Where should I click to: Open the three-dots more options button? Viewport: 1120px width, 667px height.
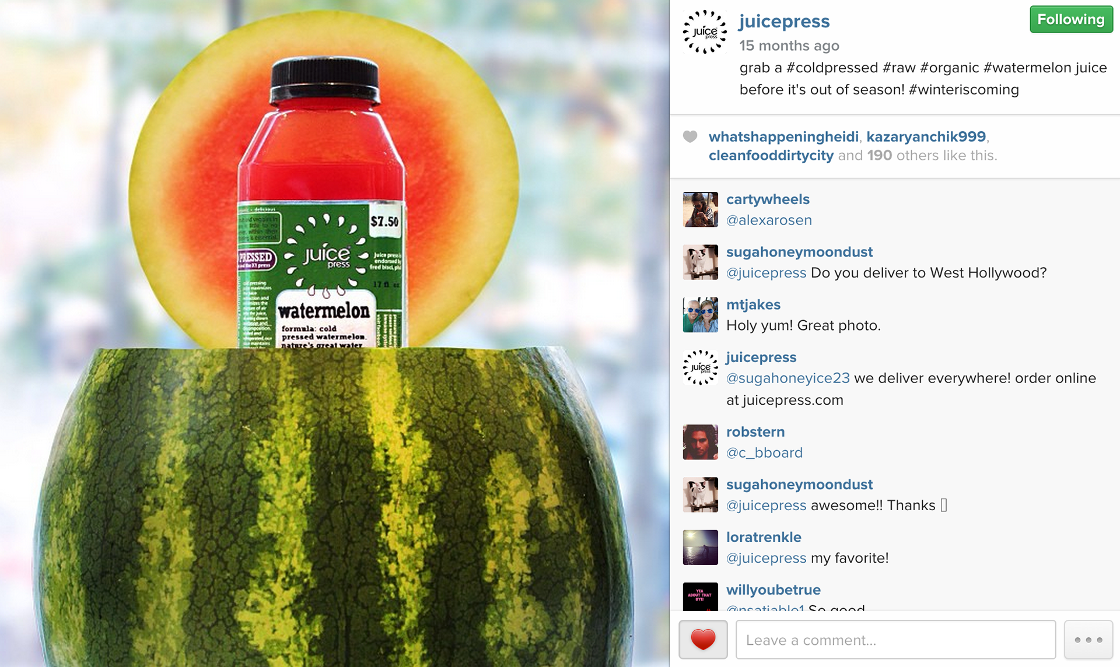pyautogui.click(x=1088, y=640)
